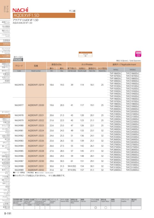This screenshot has height=218, width=154.
Task: Click the 'AQUA Drills EX VF 1.5D' subtitle
Action: point(22,23)
